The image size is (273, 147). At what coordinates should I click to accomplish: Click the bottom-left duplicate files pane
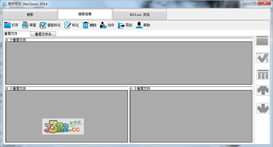67,116
